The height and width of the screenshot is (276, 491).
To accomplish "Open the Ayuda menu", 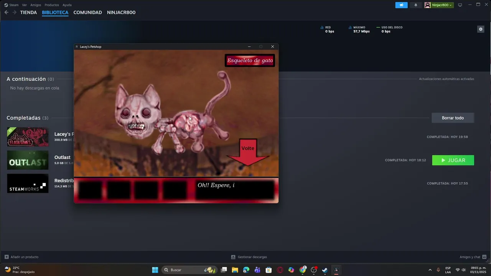I will click(x=67, y=5).
